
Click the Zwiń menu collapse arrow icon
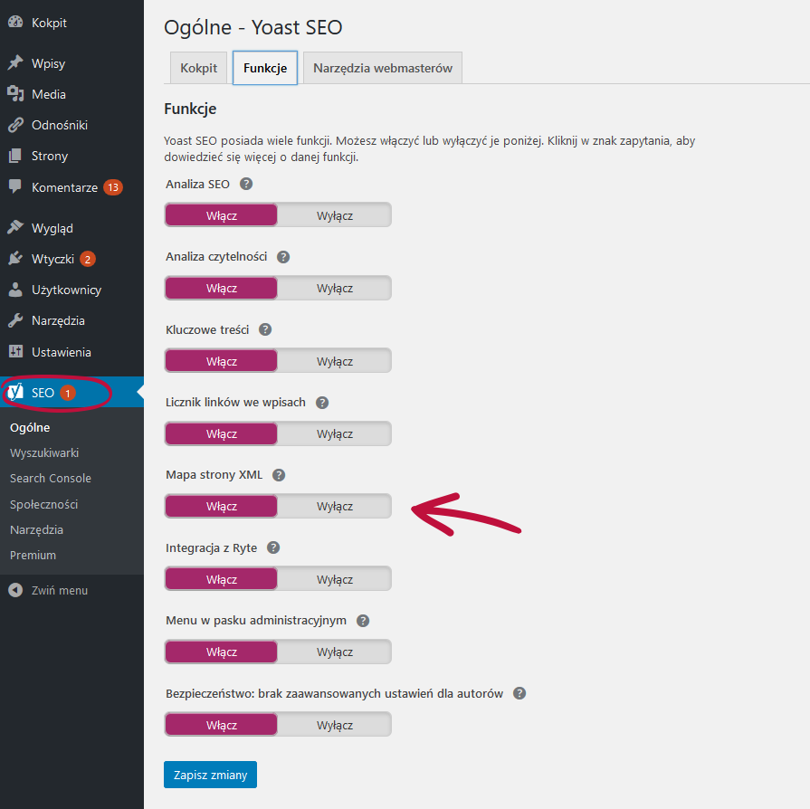(x=15, y=590)
